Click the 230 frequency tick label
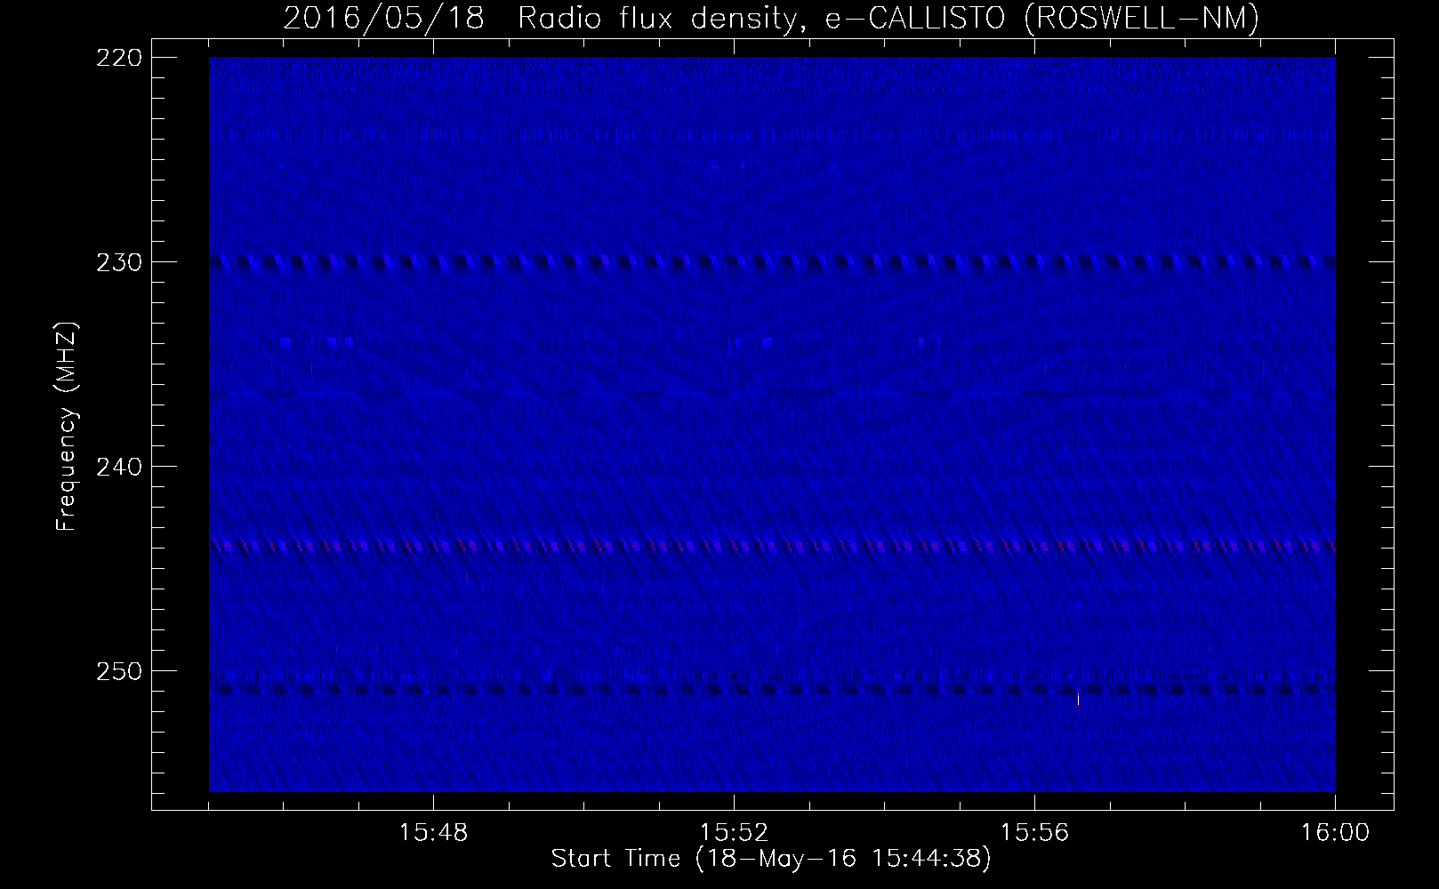The width and height of the screenshot is (1439, 889). 118,261
